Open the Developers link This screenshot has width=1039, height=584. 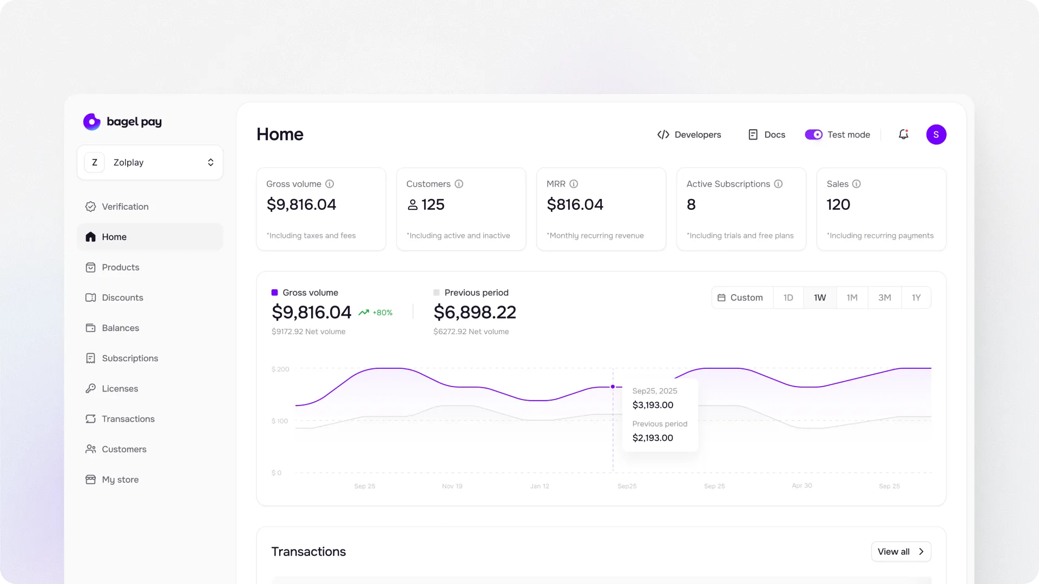click(x=689, y=135)
